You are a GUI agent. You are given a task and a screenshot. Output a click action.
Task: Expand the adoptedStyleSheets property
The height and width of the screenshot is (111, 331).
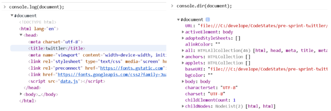click(x=183, y=38)
